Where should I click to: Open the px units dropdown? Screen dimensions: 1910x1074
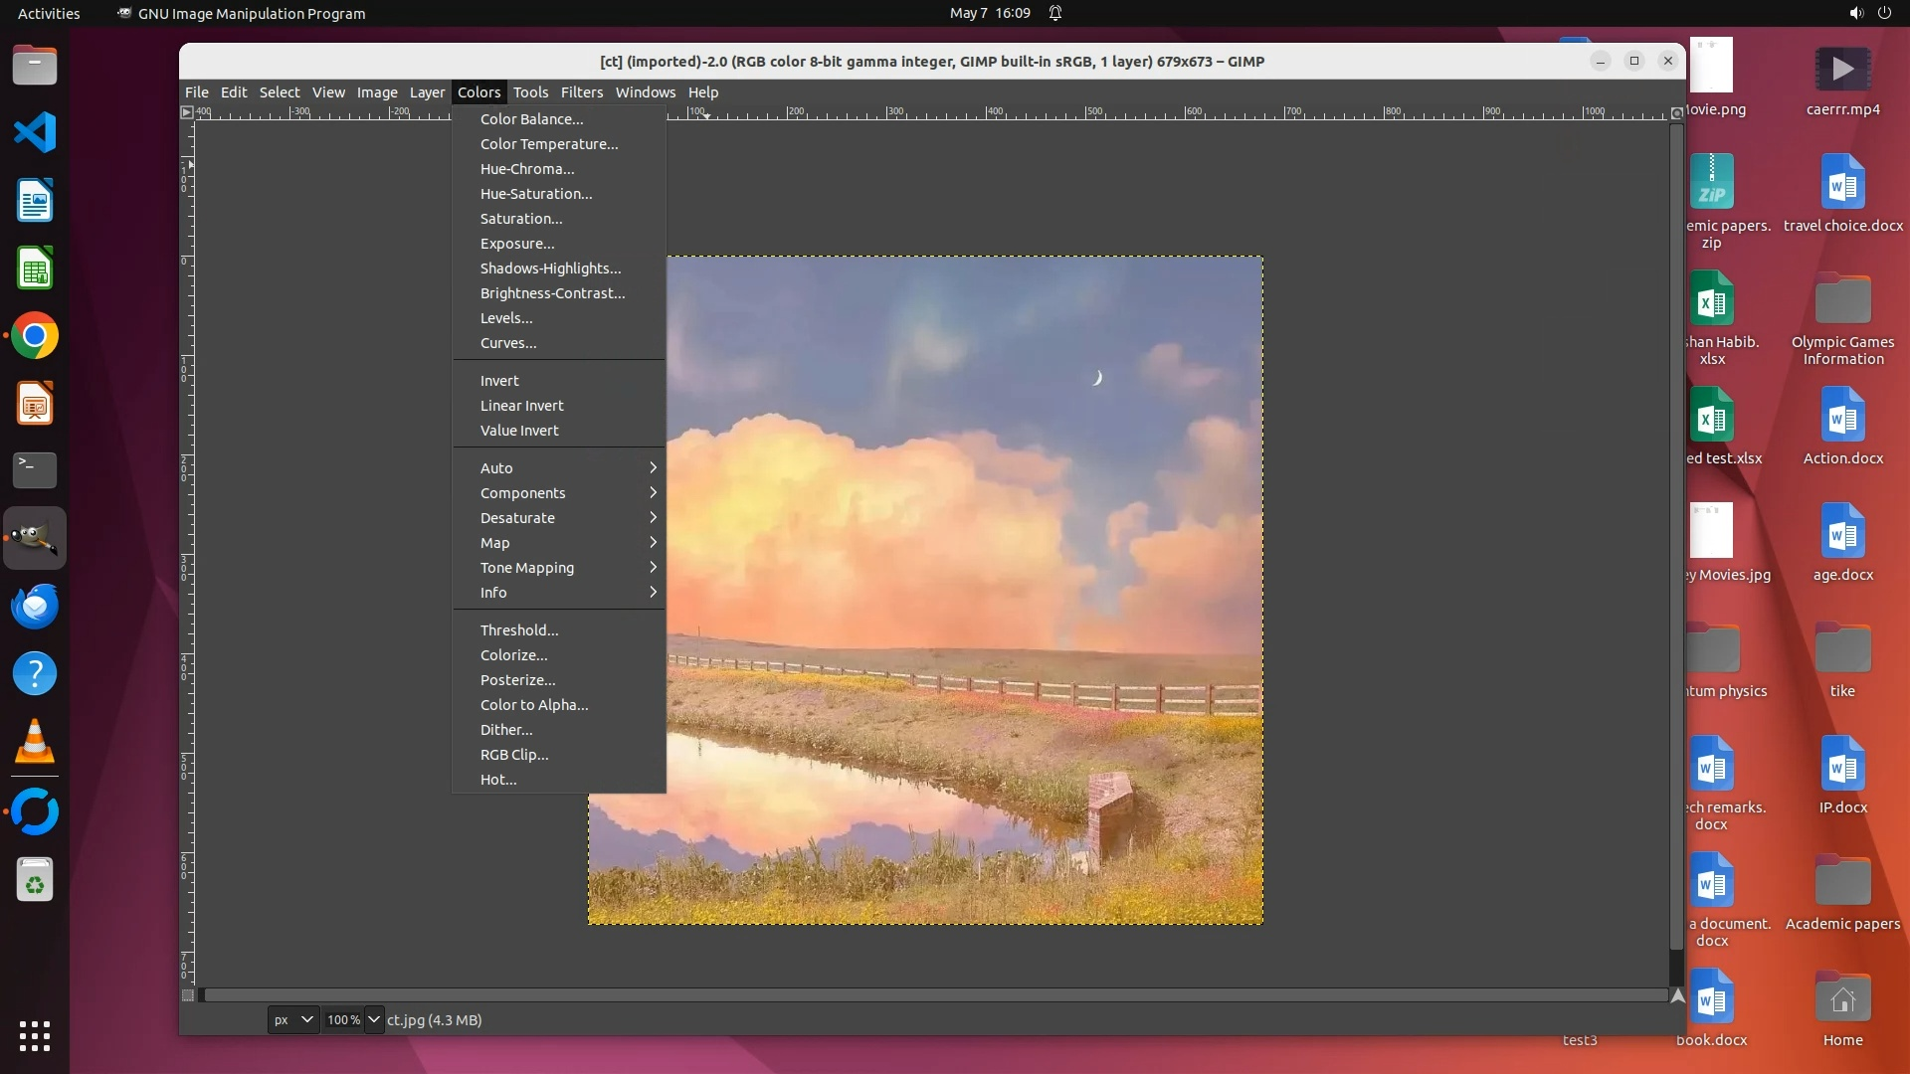pyautogui.click(x=293, y=1019)
